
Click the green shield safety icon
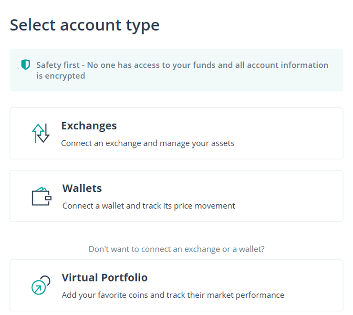coord(25,65)
